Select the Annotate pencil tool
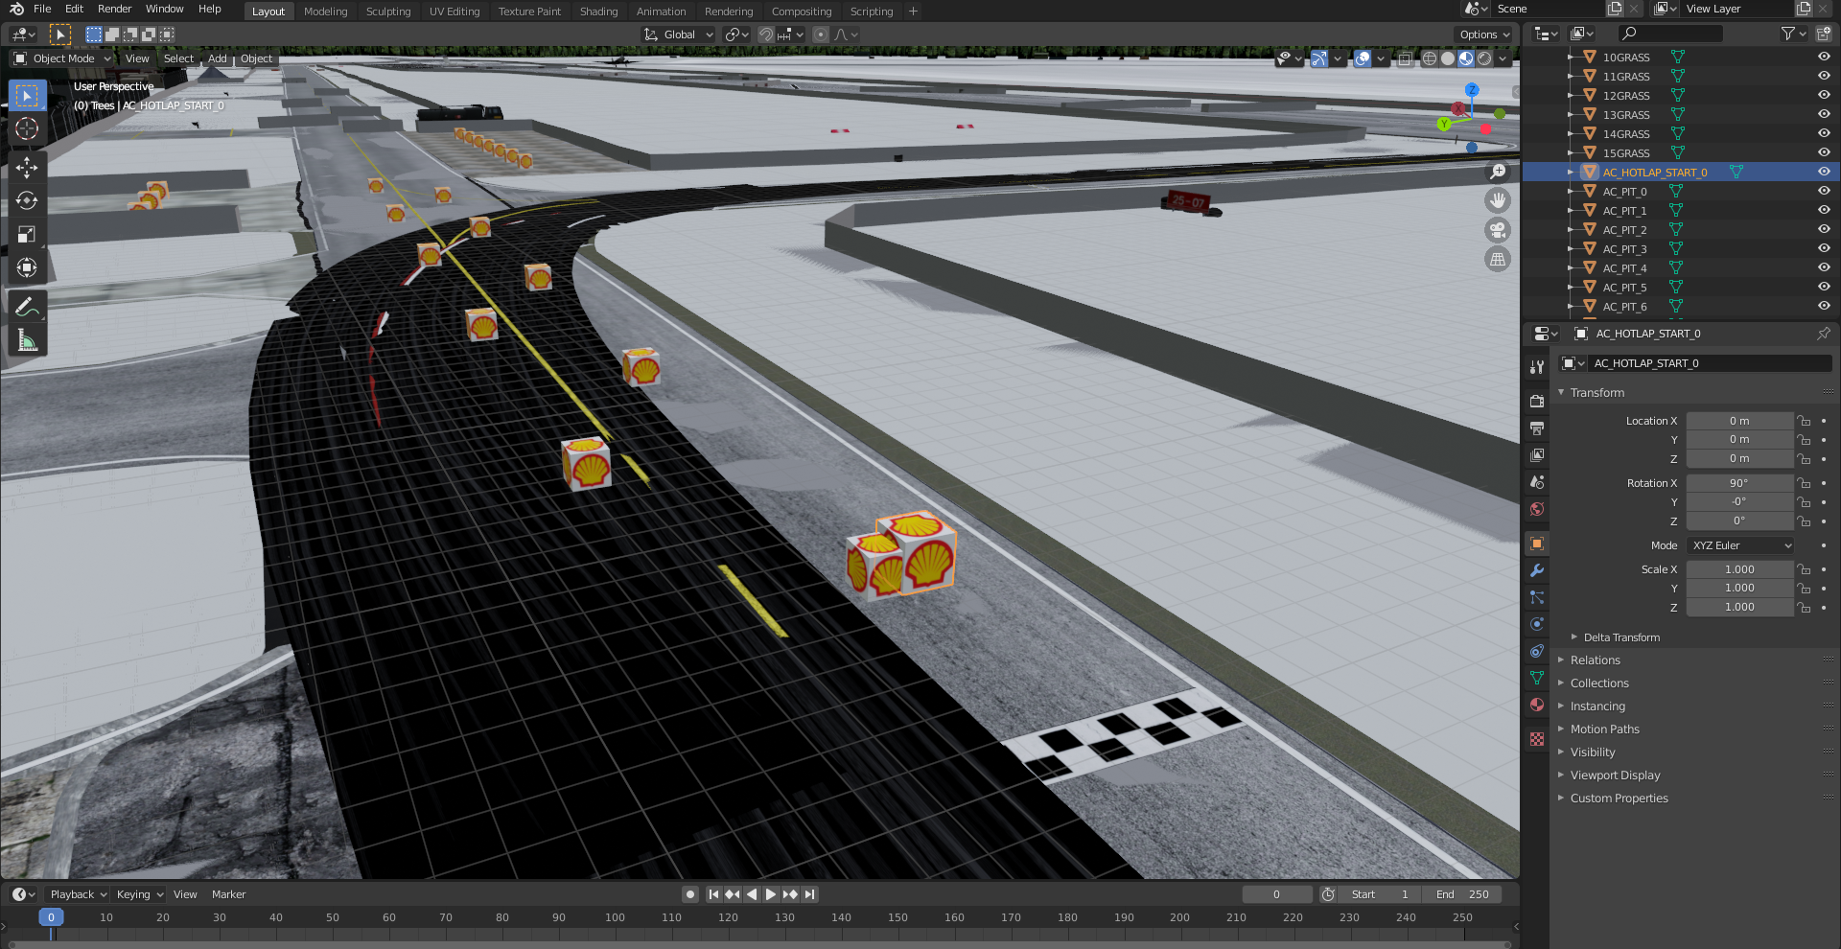The image size is (1841, 949). (27, 307)
